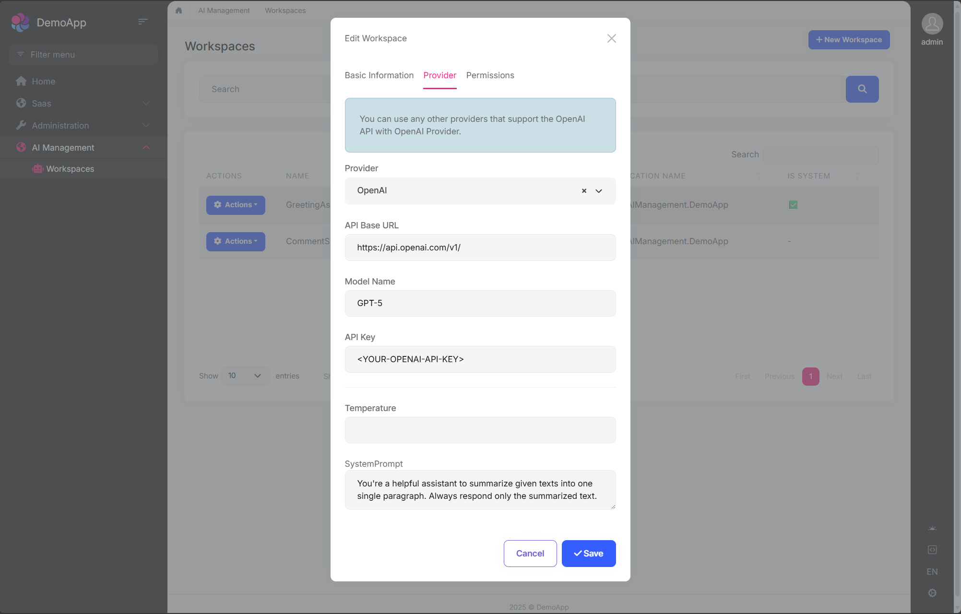Save the workspace changes
The height and width of the screenshot is (614, 961).
coord(589,553)
